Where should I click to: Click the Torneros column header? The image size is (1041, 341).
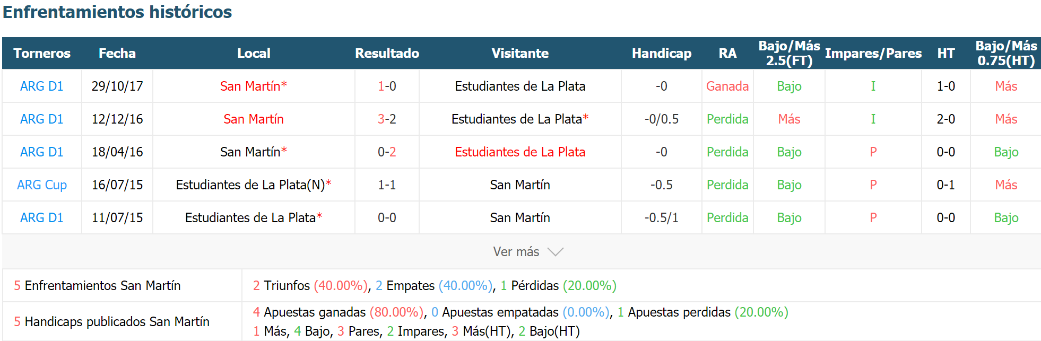click(x=42, y=53)
